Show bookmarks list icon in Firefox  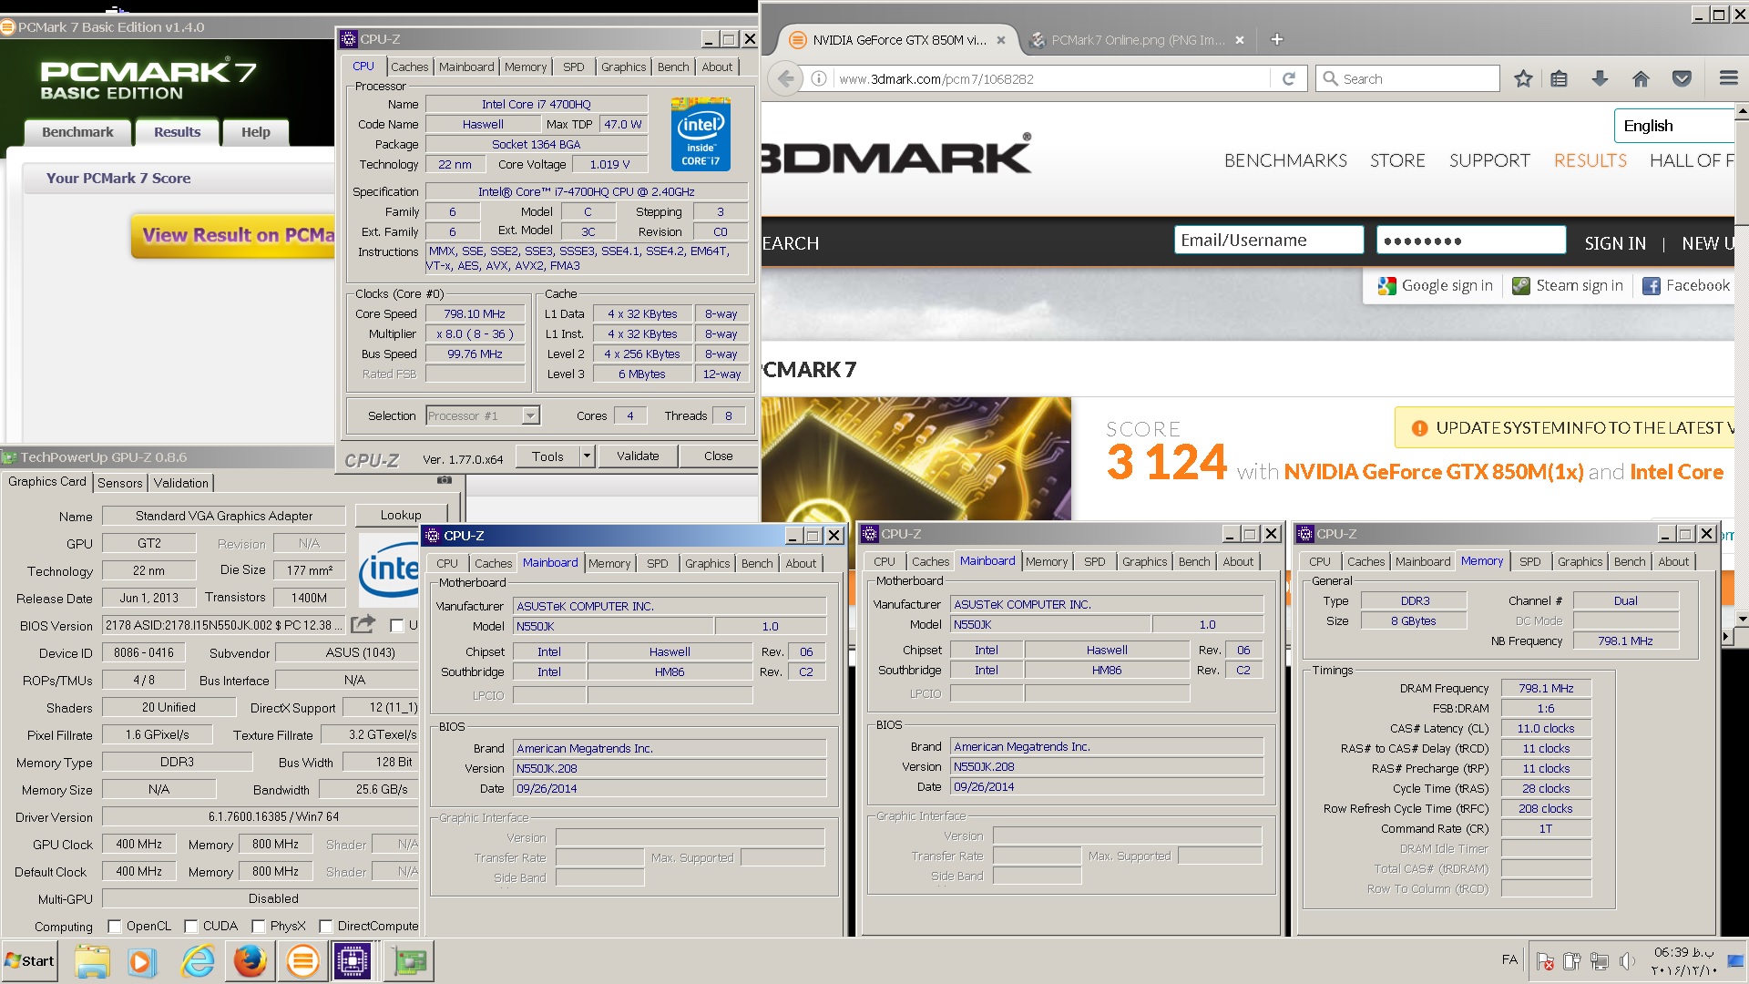(1559, 79)
